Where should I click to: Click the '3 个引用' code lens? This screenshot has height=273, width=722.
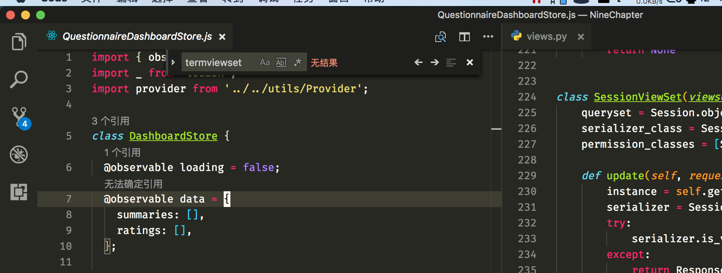111,121
